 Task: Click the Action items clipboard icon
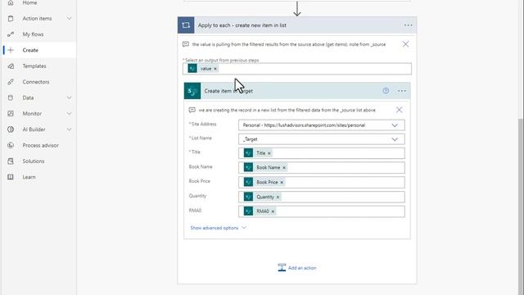point(11,18)
